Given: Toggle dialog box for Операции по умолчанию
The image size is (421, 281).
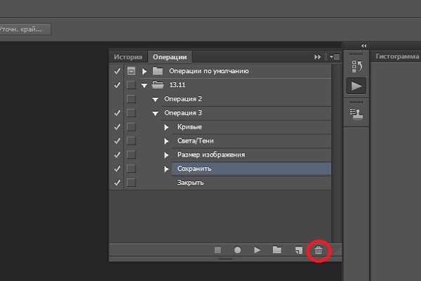Looking at the screenshot, I should pos(131,71).
